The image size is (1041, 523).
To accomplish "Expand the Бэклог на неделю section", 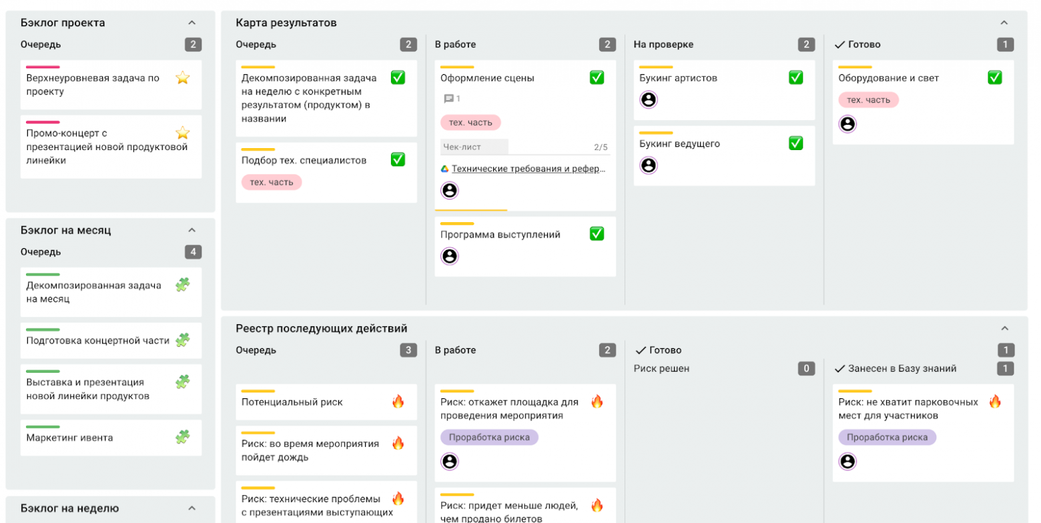I will tap(193, 508).
